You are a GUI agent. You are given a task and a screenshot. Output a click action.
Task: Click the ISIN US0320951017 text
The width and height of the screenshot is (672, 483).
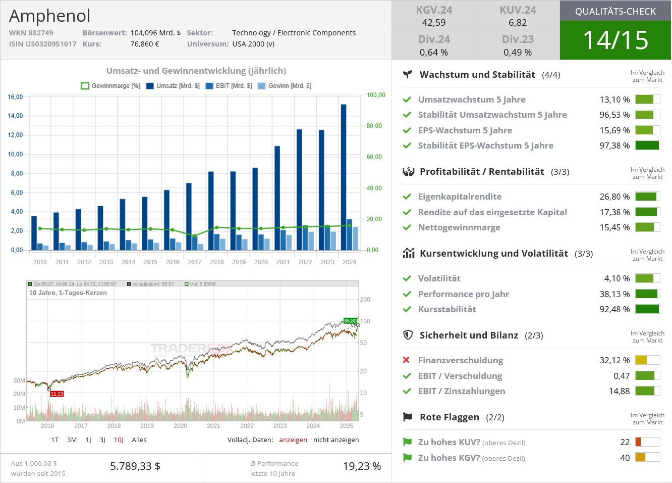pyautogui.click(x=43, y=44)
